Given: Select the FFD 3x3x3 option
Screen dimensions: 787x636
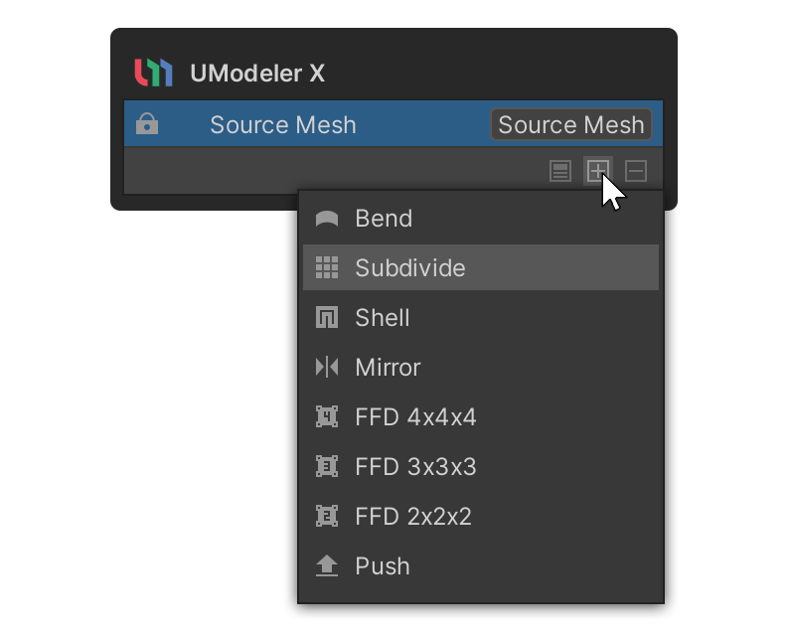Looking at the screenshot, I should click(x=415, y=467).
